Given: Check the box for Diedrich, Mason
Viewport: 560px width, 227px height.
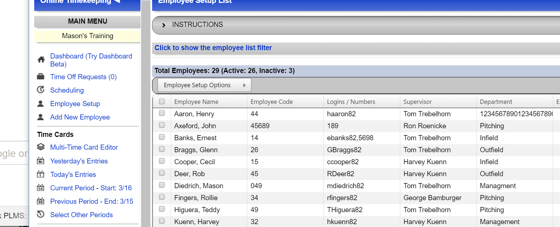Looking at the screenshot, I should click(162, 185).
